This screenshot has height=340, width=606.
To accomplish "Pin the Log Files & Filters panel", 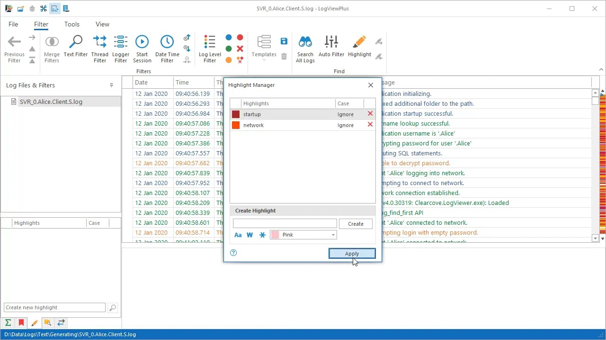I will coord(111,85).
